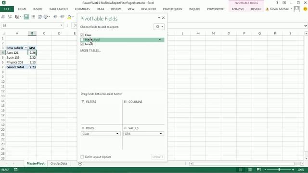Click the Excel application icon in title bar

pyautogui.click(x=4, y=3)
